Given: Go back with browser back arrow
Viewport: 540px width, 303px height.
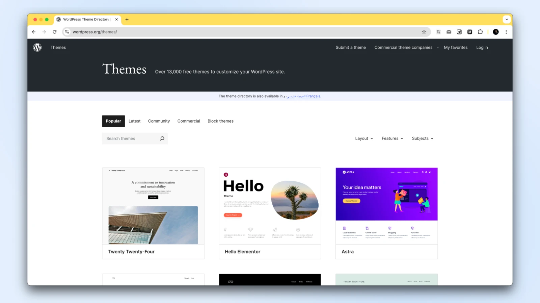Looking at the screenshot, I should 34,32.
